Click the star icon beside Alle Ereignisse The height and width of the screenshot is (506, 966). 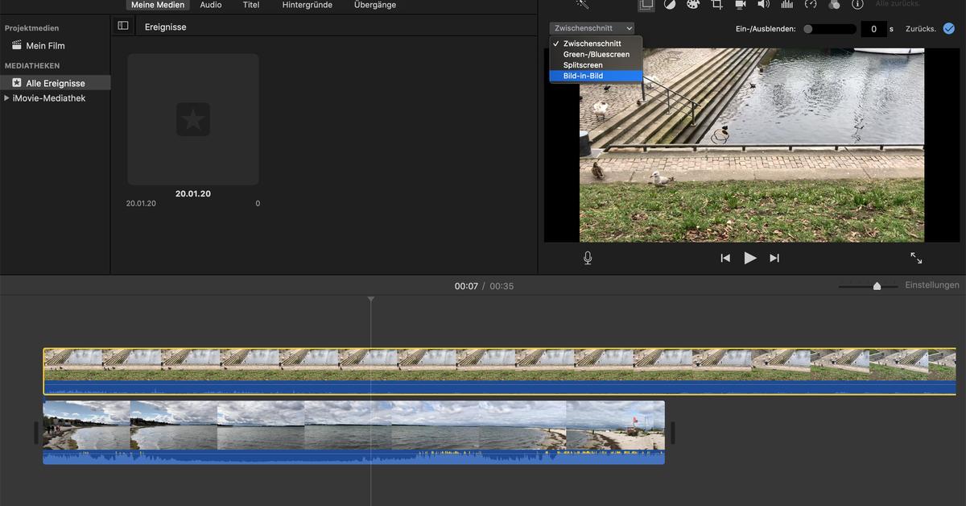16,82
